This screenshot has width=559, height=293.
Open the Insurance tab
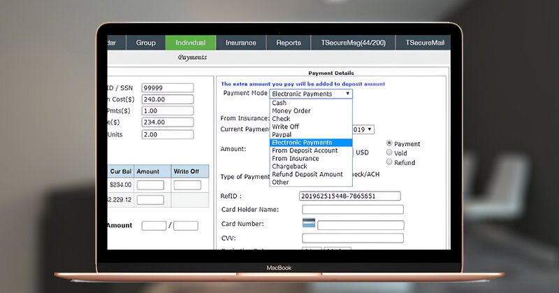click(240, 43)
